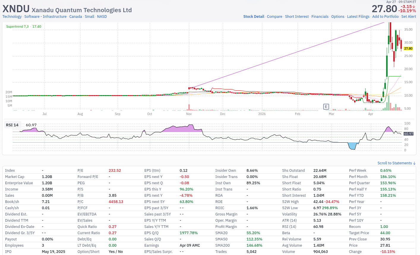The height and width of the screenshot is (255, 420).
Task: Click the earnings E marker on chart
Action: point(326,107)
